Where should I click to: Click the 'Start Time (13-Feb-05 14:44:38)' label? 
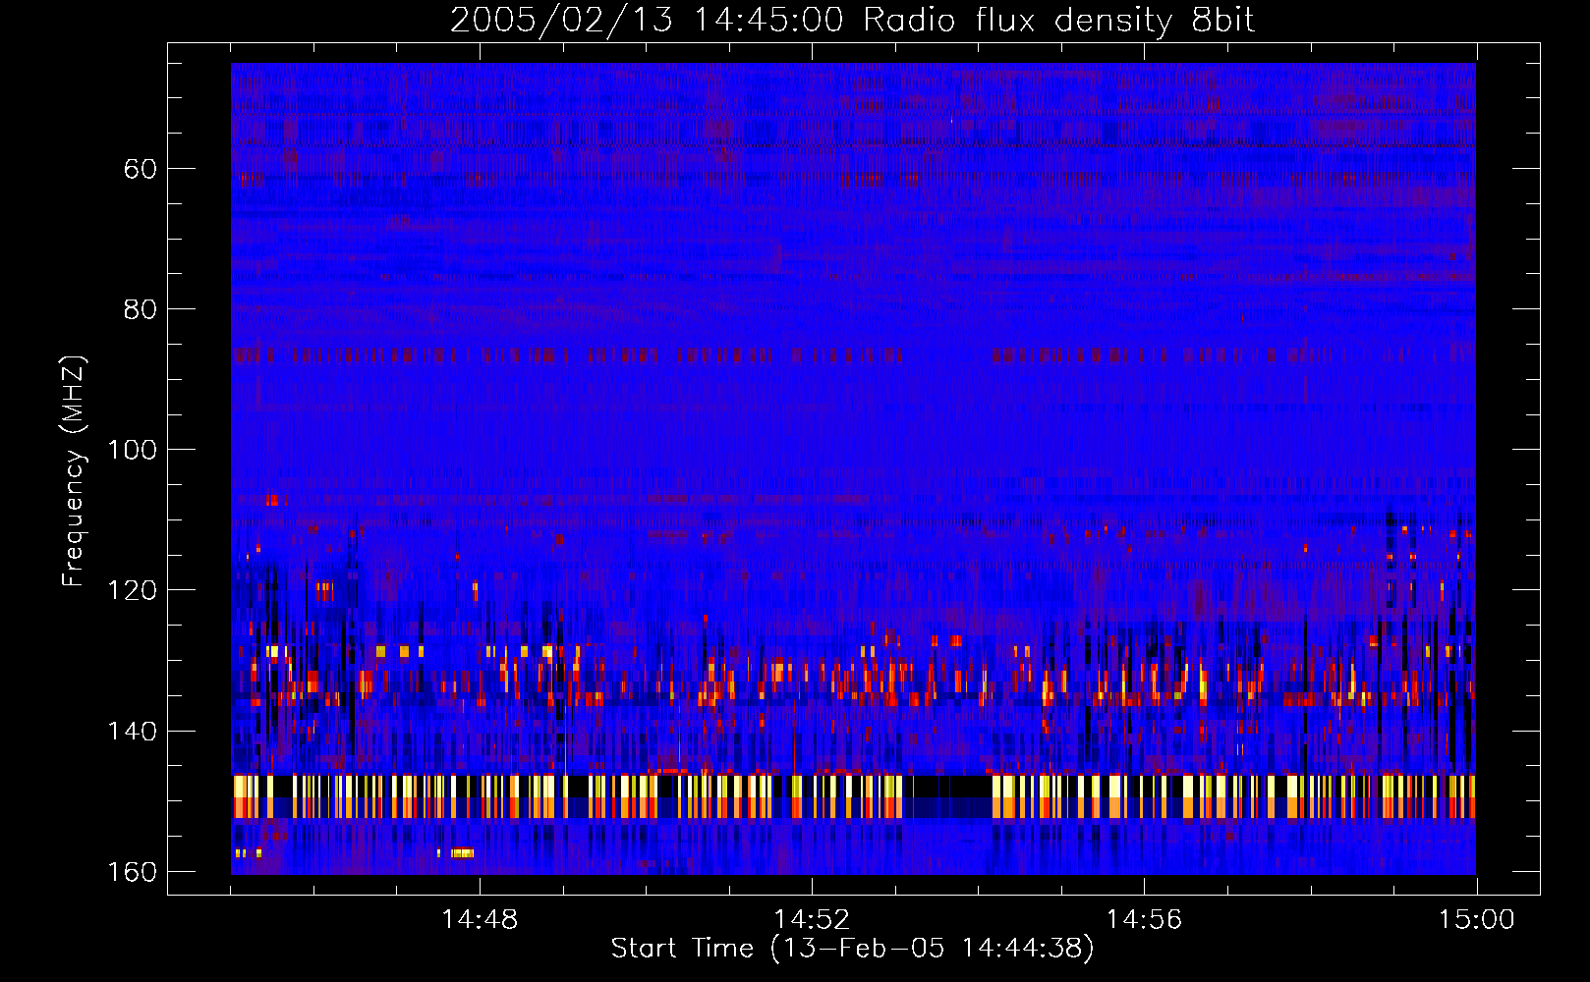click(x=852, y=949)
